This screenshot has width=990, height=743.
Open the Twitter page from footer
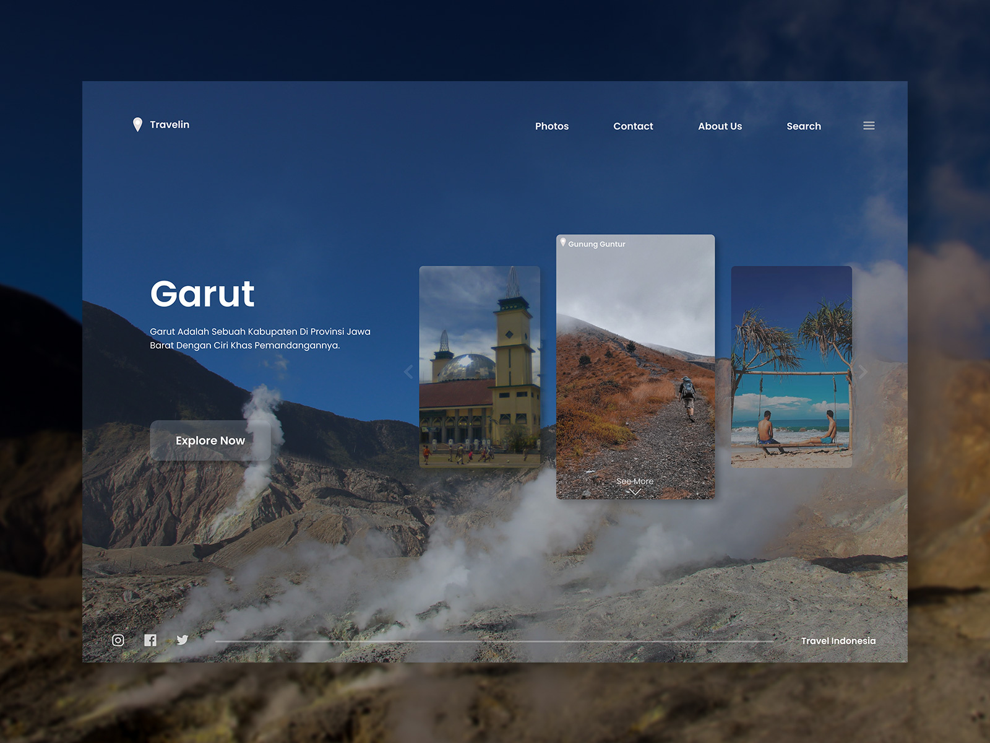tap(183, 640)
